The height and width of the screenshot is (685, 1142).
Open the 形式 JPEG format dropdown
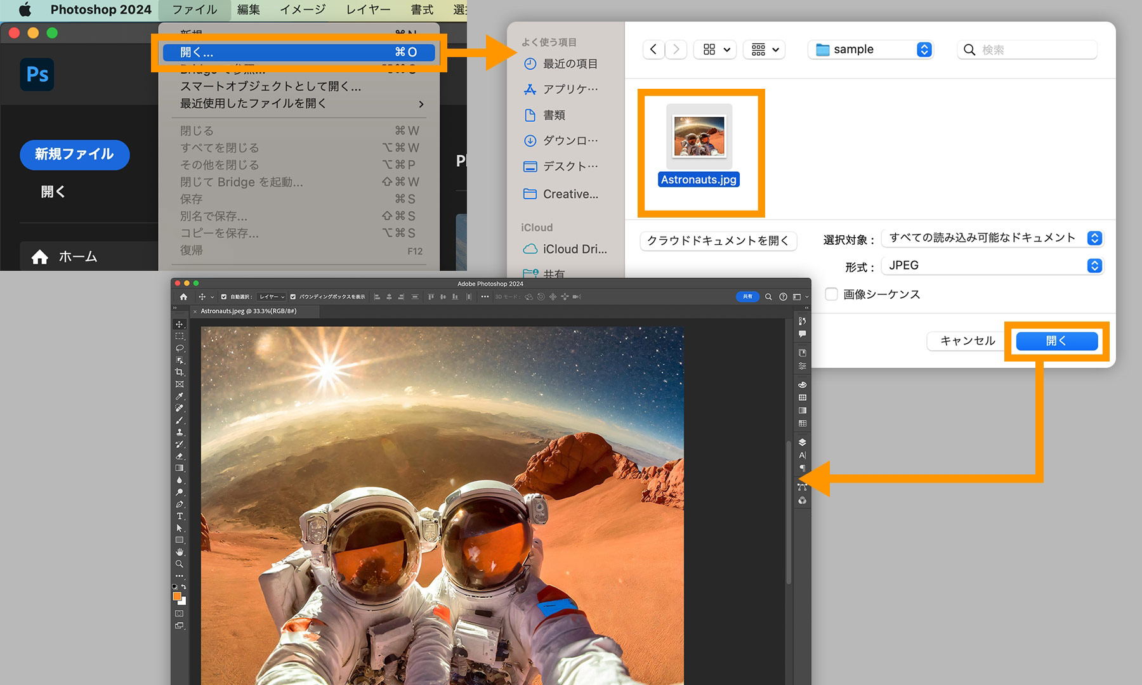click(992, 266)
